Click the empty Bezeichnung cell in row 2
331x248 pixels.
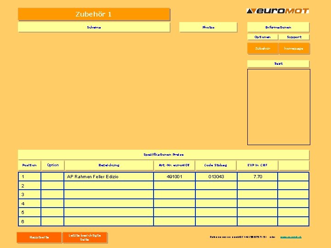[108, 186]
